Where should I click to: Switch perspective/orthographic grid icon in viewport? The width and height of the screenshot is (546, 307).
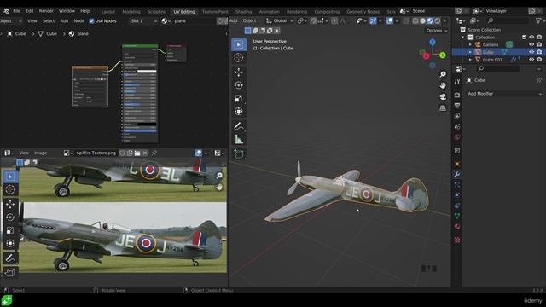pos(443,108)
